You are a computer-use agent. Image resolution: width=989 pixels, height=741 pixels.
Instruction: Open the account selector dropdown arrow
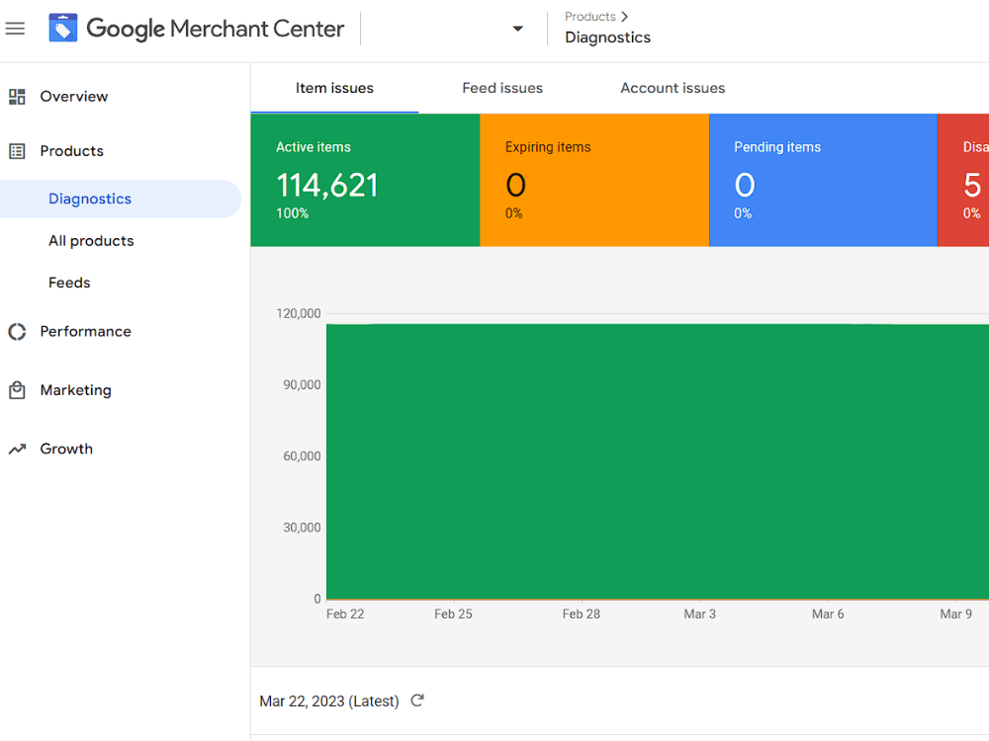coord(517,29)
